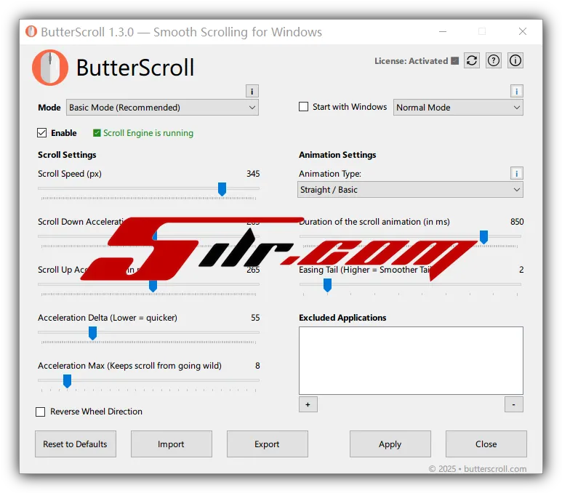Image resolution: width=562 pixels, height=493 pixels.
Task: Open help via question mark icon
Action: [494, 60]
